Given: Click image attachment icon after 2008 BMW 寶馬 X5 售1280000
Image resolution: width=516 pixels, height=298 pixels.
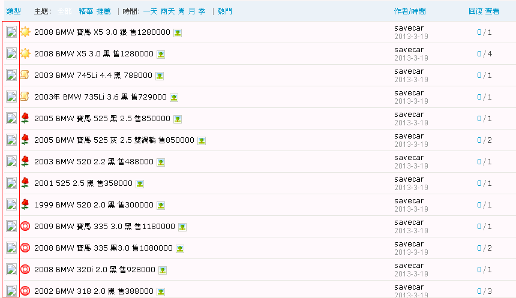Looking at the screenshot, I should click(x=178, y=33).
